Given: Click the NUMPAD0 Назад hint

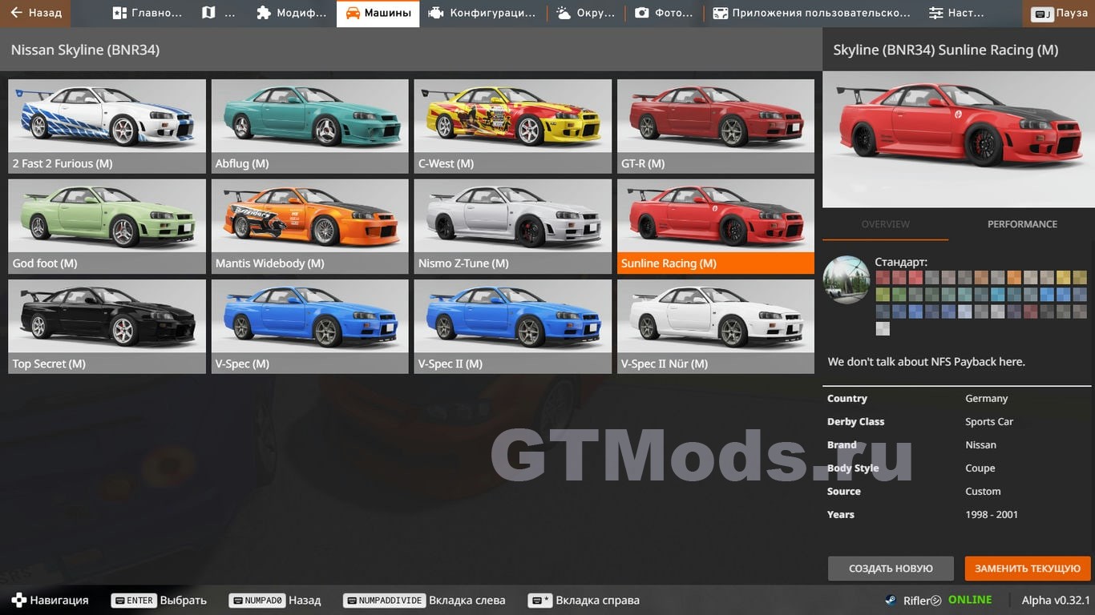Looking at the screenshot, I should tap(275, 600).
